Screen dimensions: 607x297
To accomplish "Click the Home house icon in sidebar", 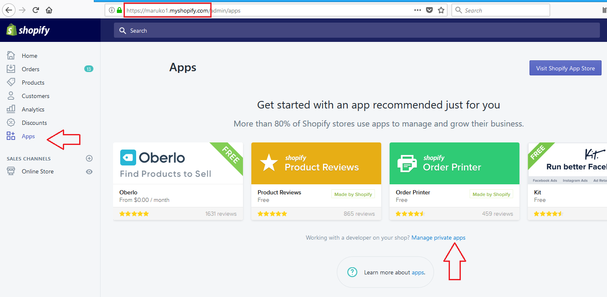I will (x=11, y=55).
